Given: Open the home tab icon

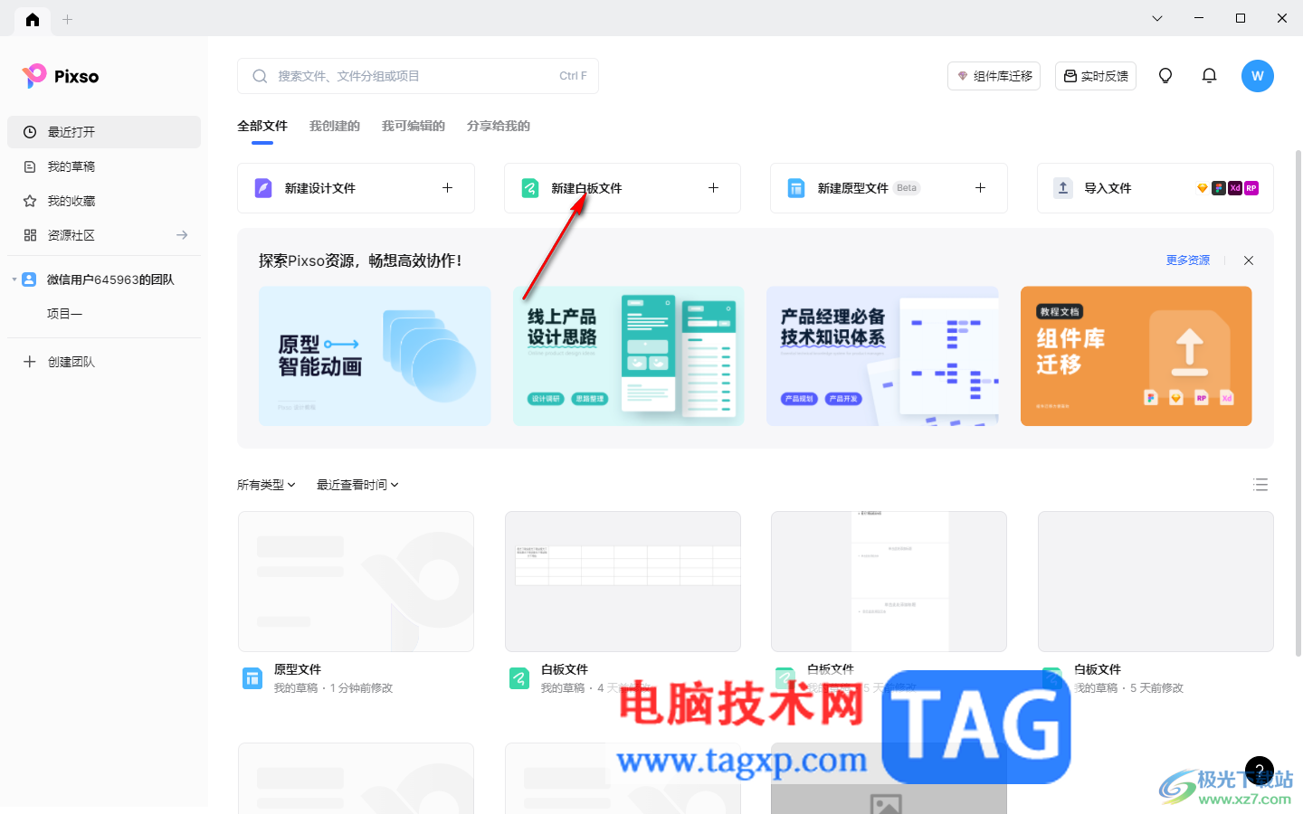Looking at the screenshot, I should click(33, 19).
